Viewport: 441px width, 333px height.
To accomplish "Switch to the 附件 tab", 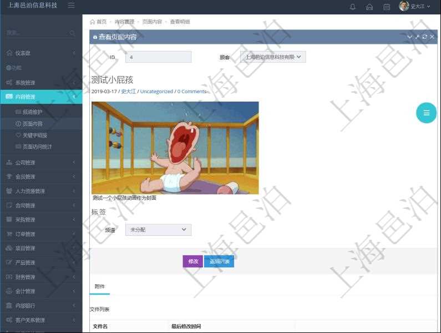I will 100,286.
